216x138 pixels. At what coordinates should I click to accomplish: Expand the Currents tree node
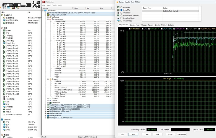[x=48, y=98]
